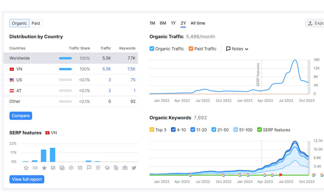
Task: Click the question-mark speech bubble SERP icon
Action: [89, 168]
